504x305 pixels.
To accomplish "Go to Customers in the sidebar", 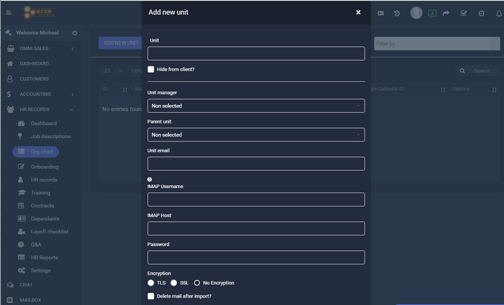I will click(x=34, y=79).
